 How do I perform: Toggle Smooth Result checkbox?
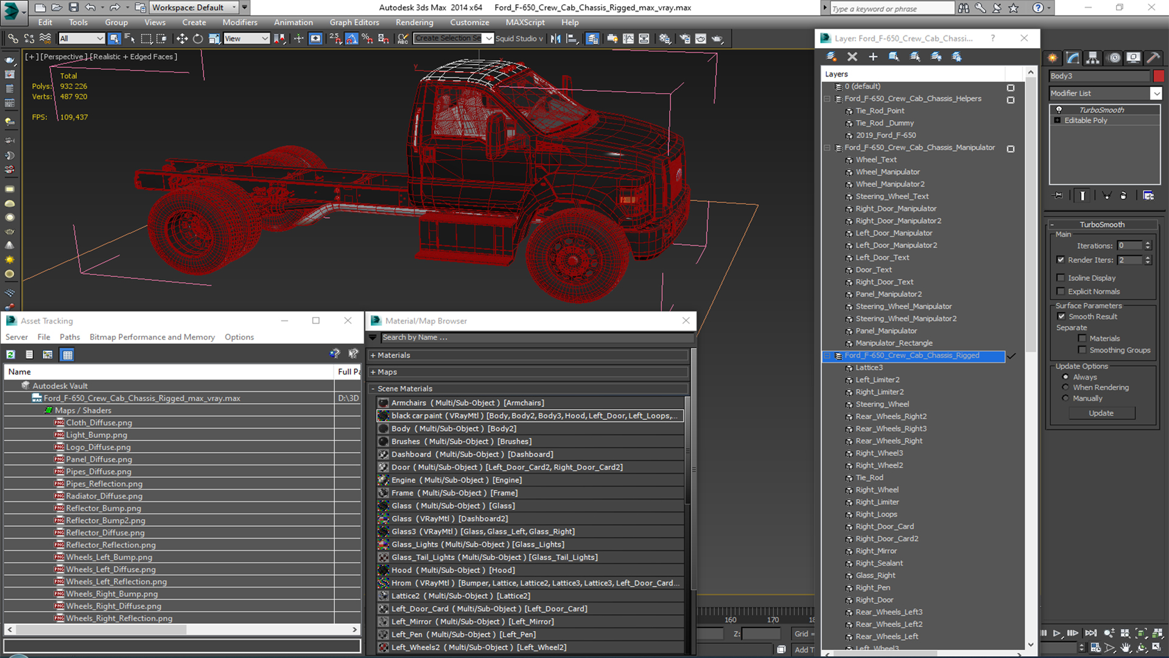point(1061,316)
